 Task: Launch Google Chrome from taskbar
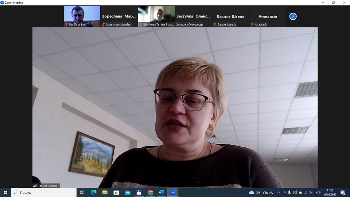(150, 192)
